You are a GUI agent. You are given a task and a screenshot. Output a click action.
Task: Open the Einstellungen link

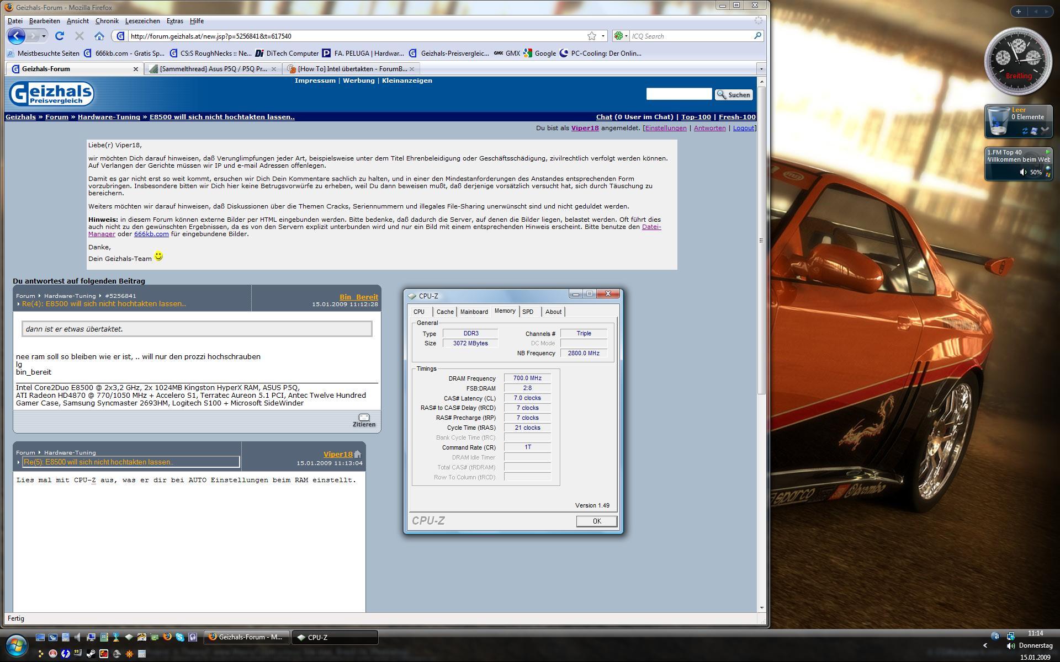[x=666, y=128]
